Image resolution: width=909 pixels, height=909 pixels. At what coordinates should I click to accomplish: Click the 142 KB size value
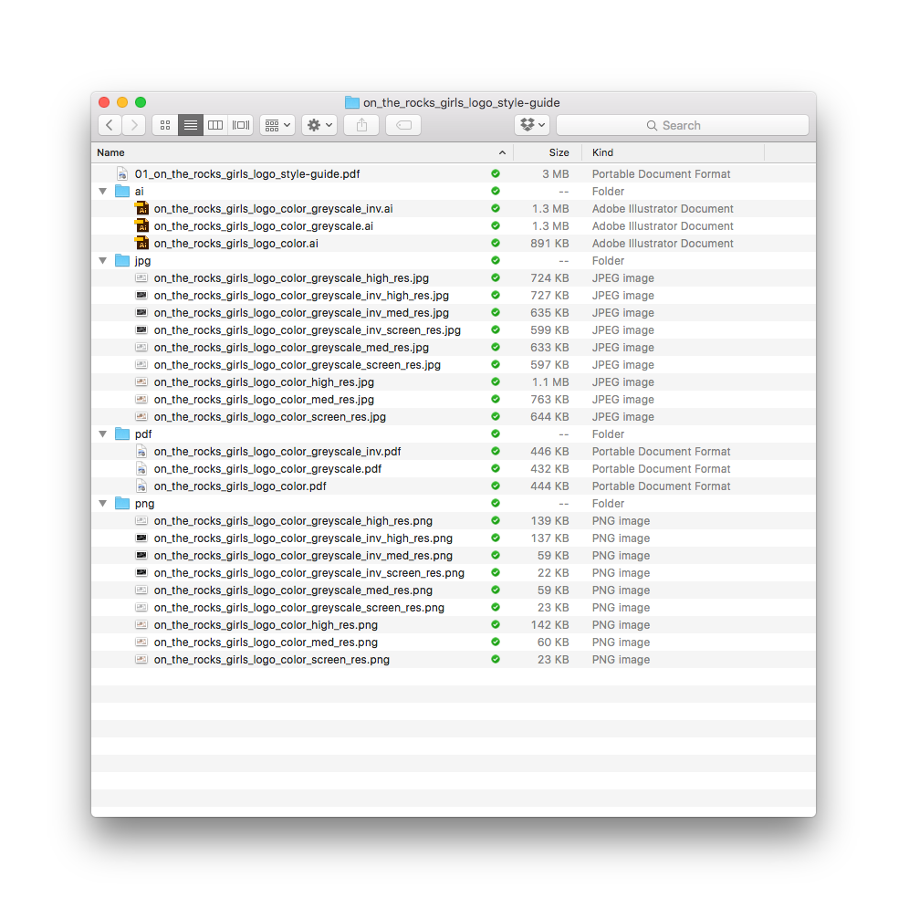pos(549,625)
